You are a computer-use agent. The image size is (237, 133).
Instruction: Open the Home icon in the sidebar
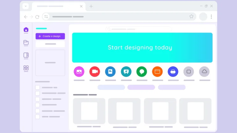[x=26, y=30]
